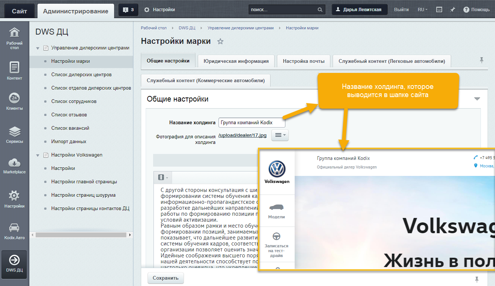Focus the Название холдинга input field
The image size is (495, 286).
tap(252, 123)
